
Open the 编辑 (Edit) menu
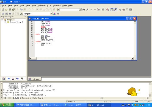point(10,5)
